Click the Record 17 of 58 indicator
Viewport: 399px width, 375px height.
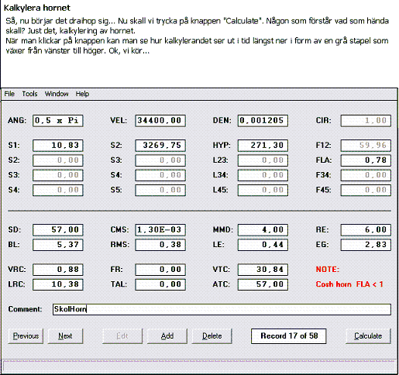coord(288,336)
